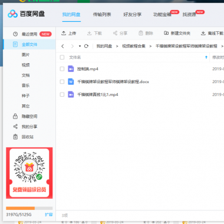Go back with the left arrow
224x224 pixels.
pos(62,46)
